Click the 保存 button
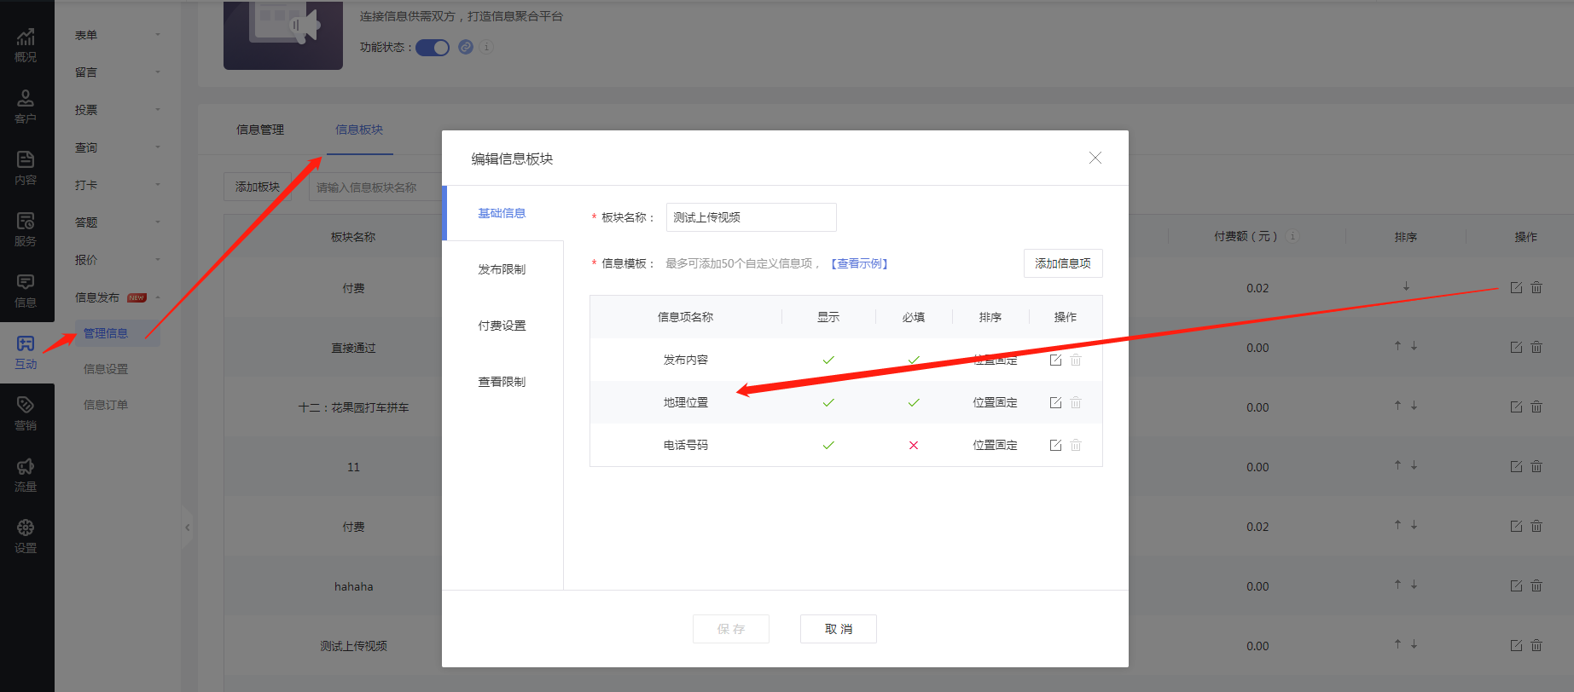This screenshot has height=692, width=1574. point(731,629)
